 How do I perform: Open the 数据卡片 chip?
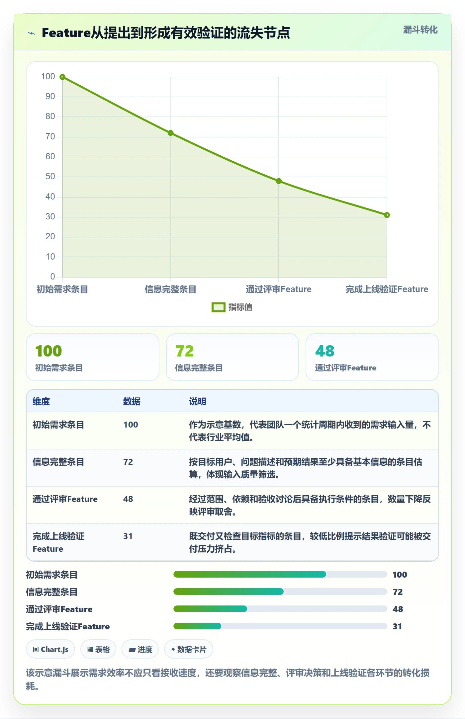(x=189, y=649)
